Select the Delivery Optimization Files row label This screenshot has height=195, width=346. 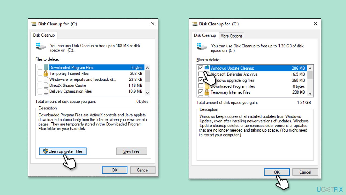click(71, 91)
